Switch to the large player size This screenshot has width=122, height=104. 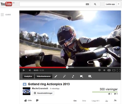point(114,70)
